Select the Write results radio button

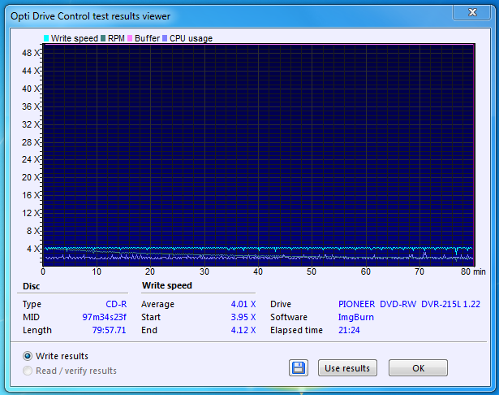click(28, 356)
